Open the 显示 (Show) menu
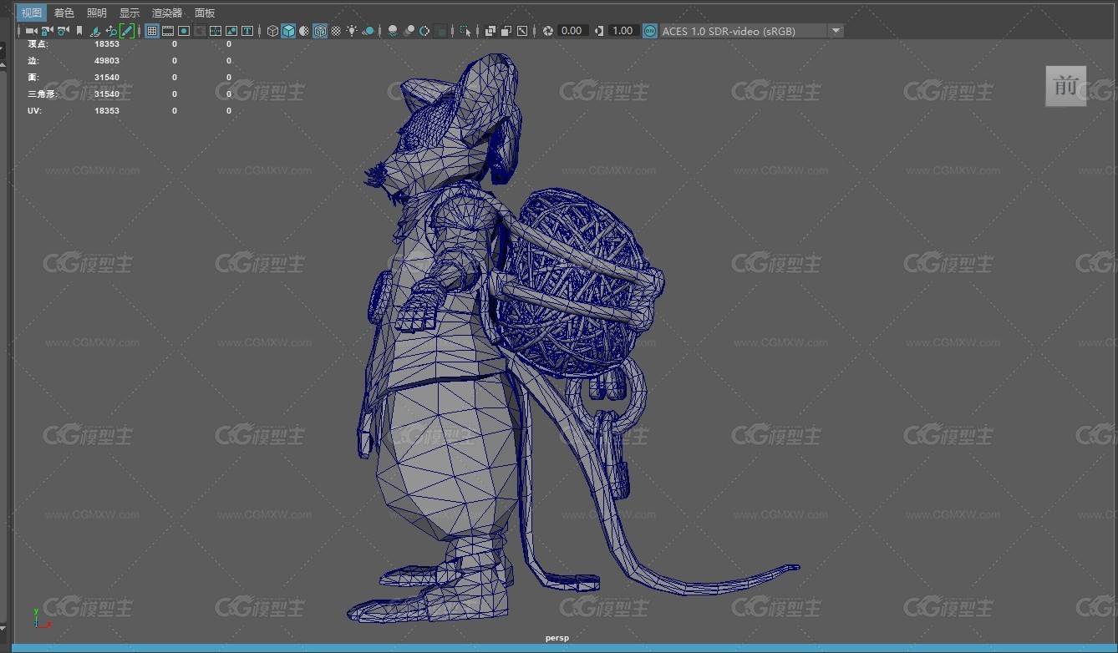The image size is (1118, 653). click(130, 13)
